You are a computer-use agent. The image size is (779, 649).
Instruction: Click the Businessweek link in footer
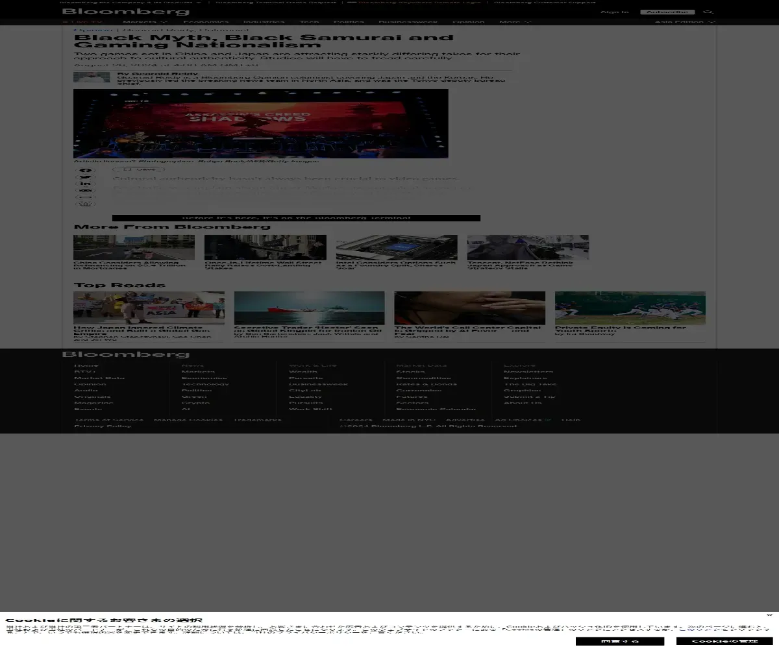tap(318, 384)
